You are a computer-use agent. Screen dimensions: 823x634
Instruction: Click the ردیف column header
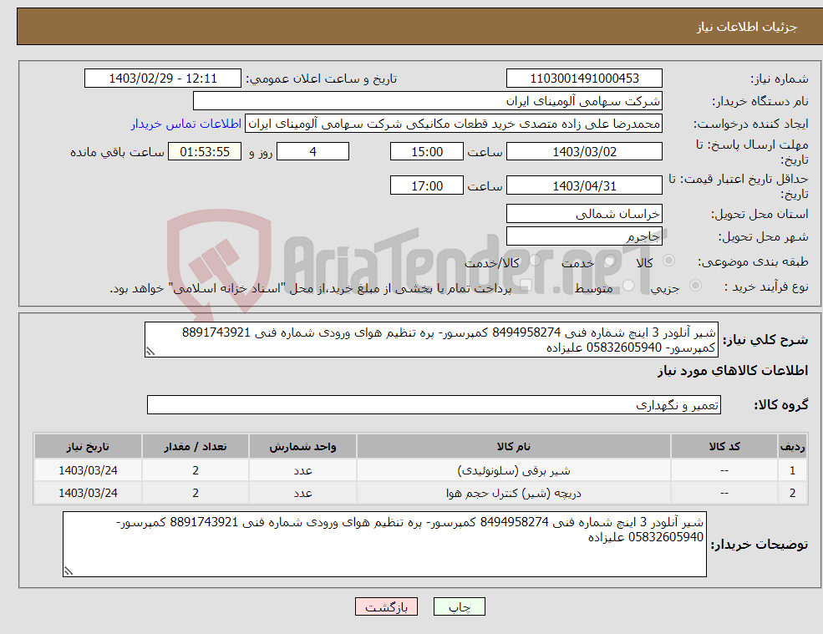click(x=793, y=447)
